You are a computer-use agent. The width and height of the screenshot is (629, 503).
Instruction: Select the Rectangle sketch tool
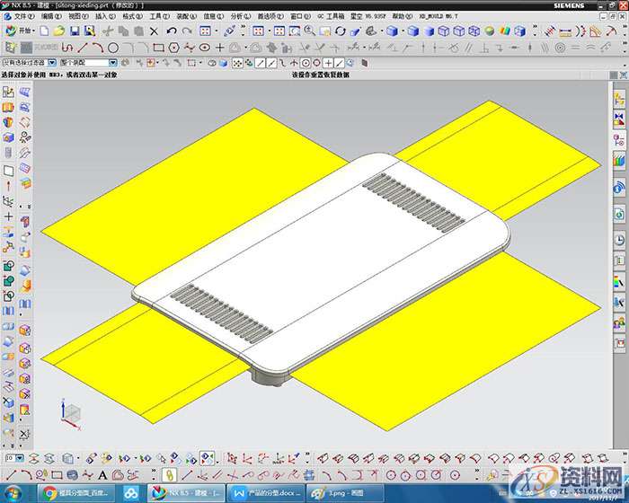click(158, 47)
